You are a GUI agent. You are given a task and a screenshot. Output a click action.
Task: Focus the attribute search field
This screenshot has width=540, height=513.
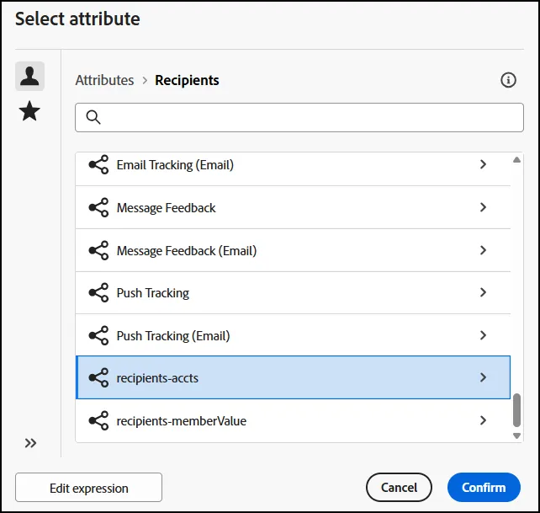click(x=299, y=117)
